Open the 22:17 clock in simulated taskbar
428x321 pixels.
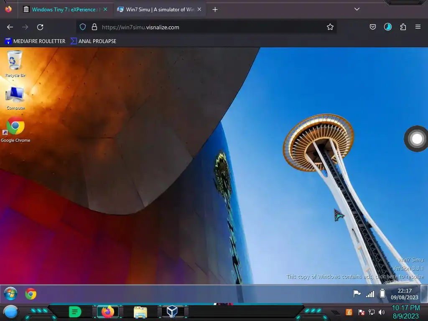pos(405,294)
